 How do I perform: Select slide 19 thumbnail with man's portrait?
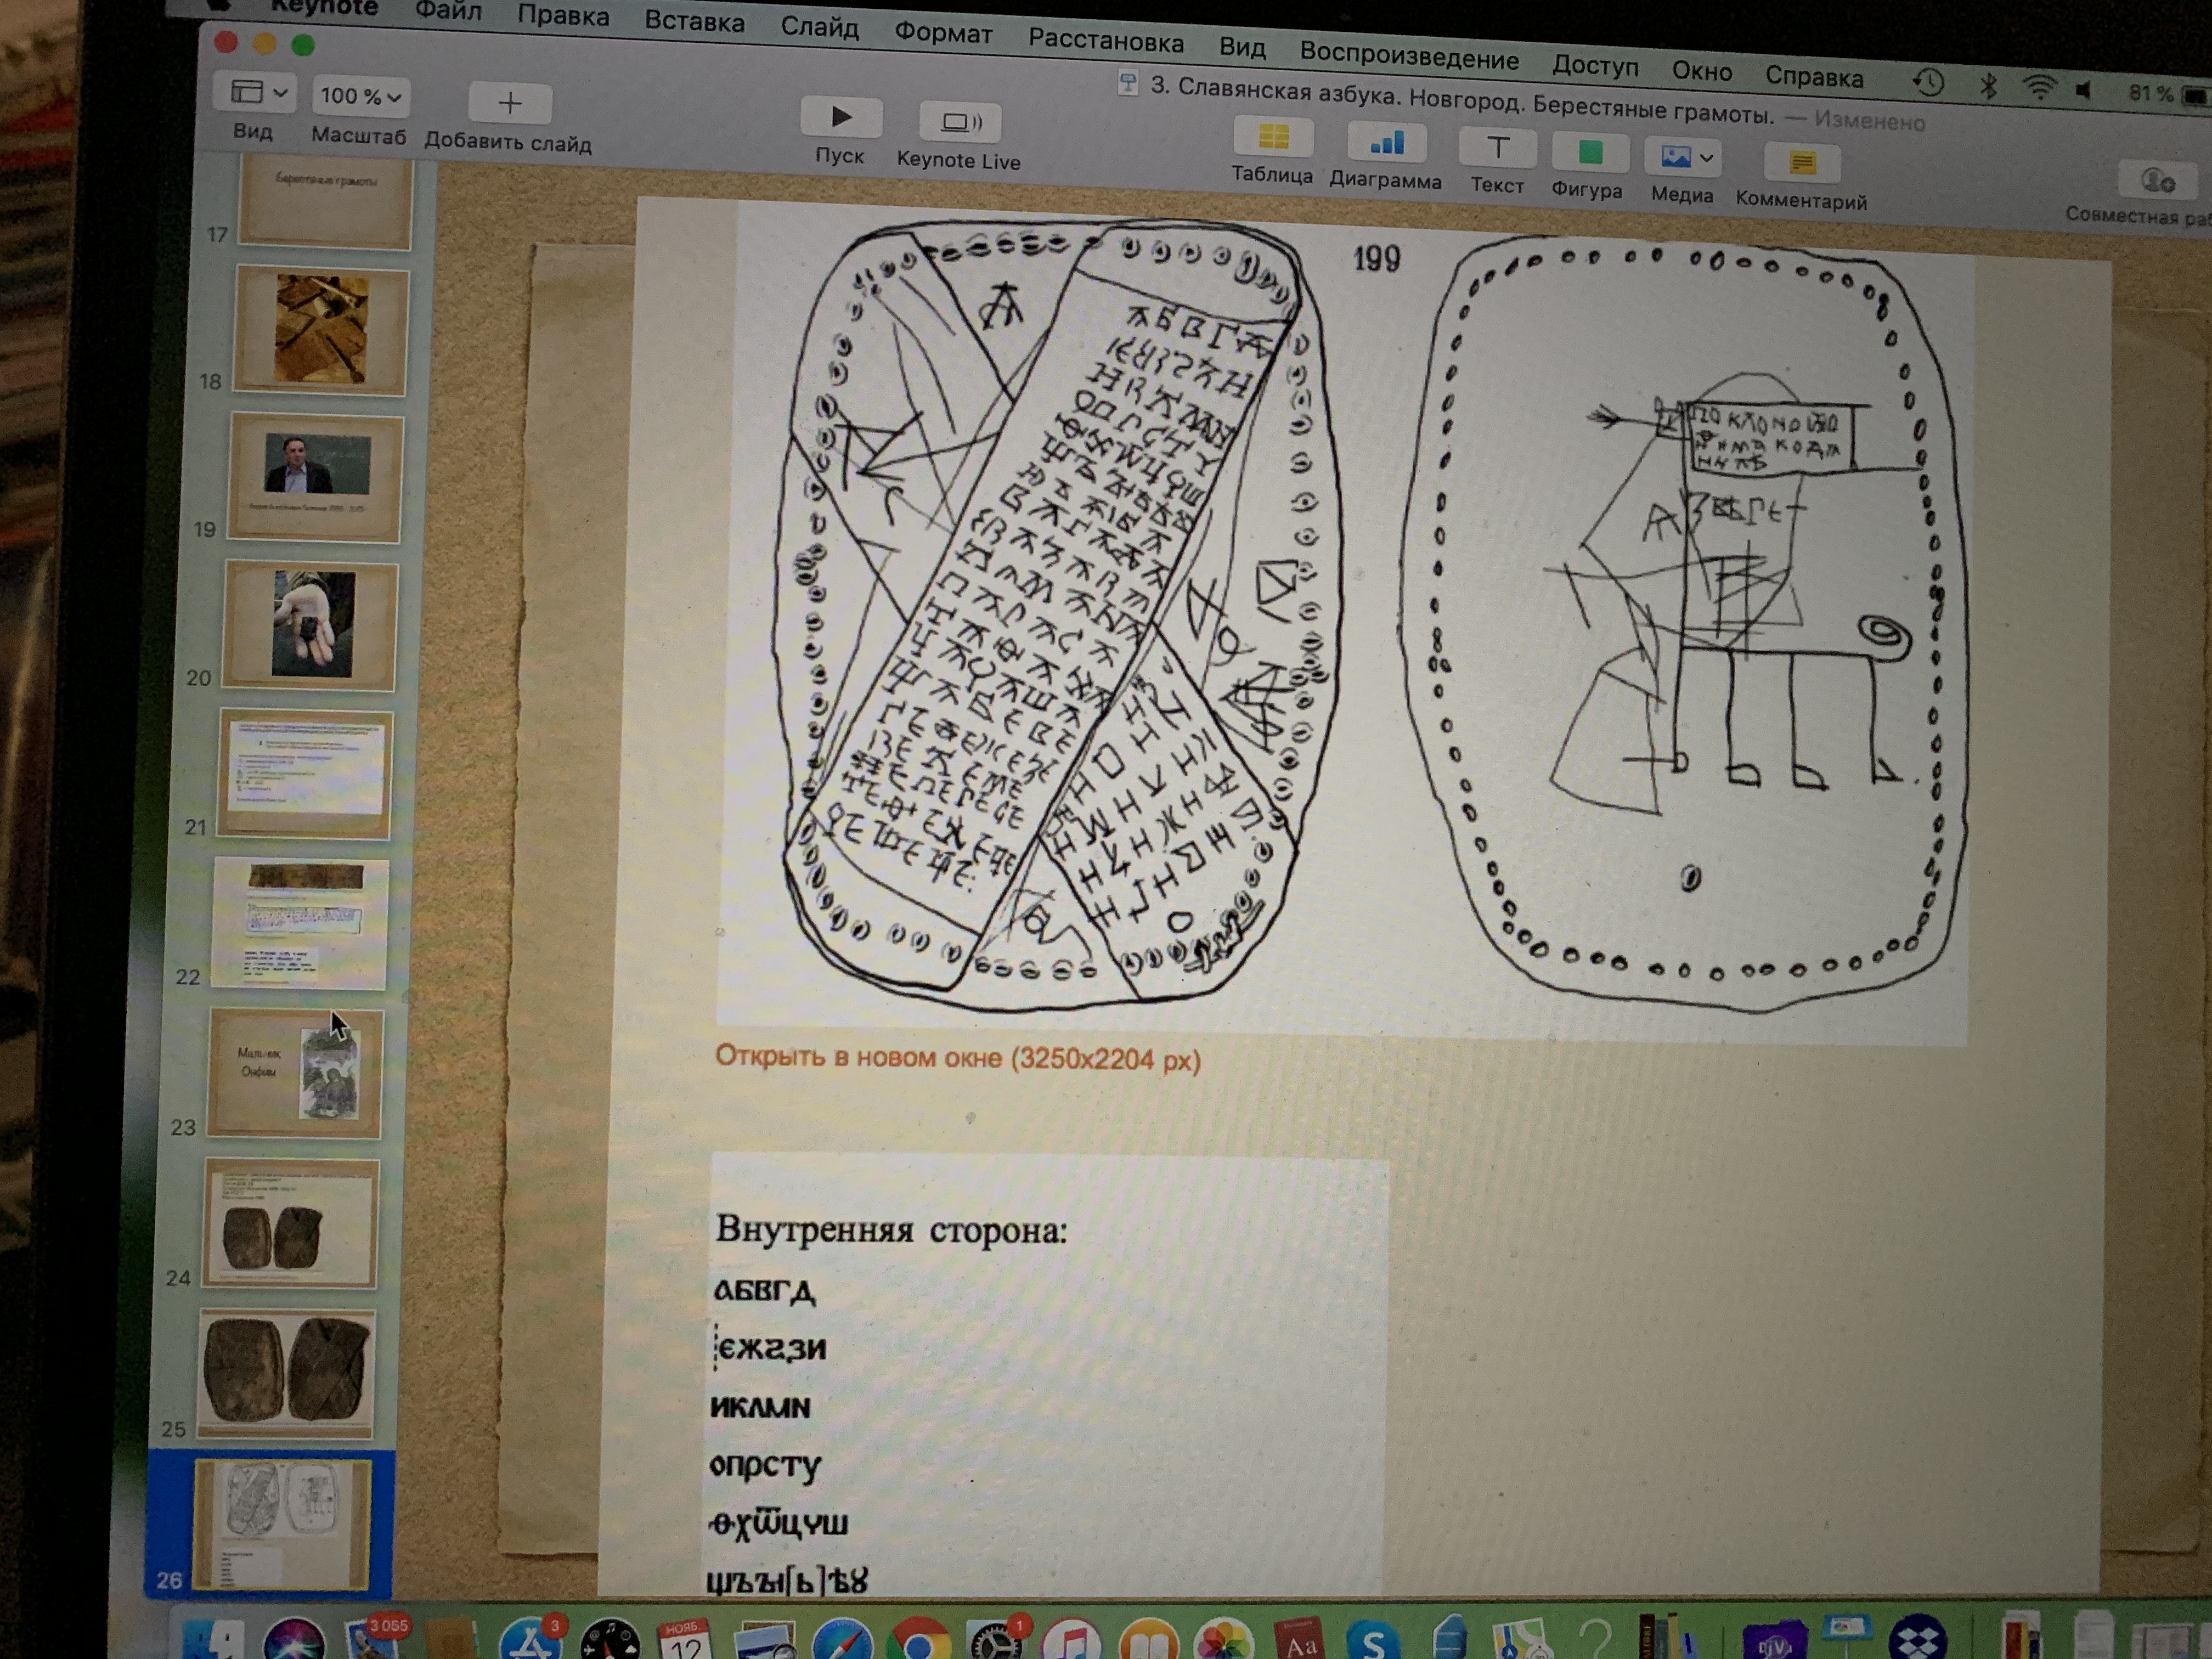click(315, 479)
